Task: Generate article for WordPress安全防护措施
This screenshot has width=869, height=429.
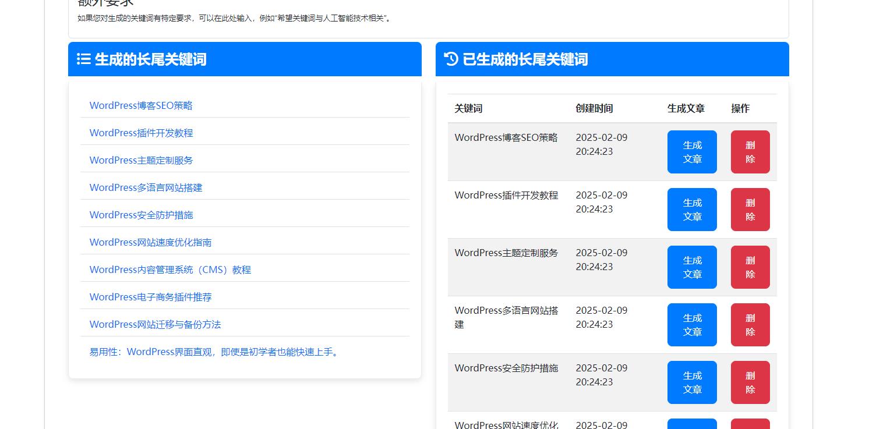Action: [x=691, y=382]
